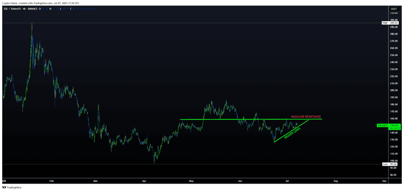Viewport: 404px width, 191px height.
Task: Click the Apr label on time axis
Action: (144, 181)
